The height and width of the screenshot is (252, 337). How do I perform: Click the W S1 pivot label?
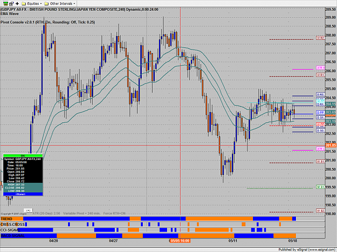[x=320, y=161]
